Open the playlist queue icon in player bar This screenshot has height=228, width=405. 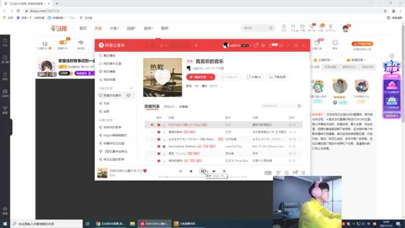tap(303, 173)
